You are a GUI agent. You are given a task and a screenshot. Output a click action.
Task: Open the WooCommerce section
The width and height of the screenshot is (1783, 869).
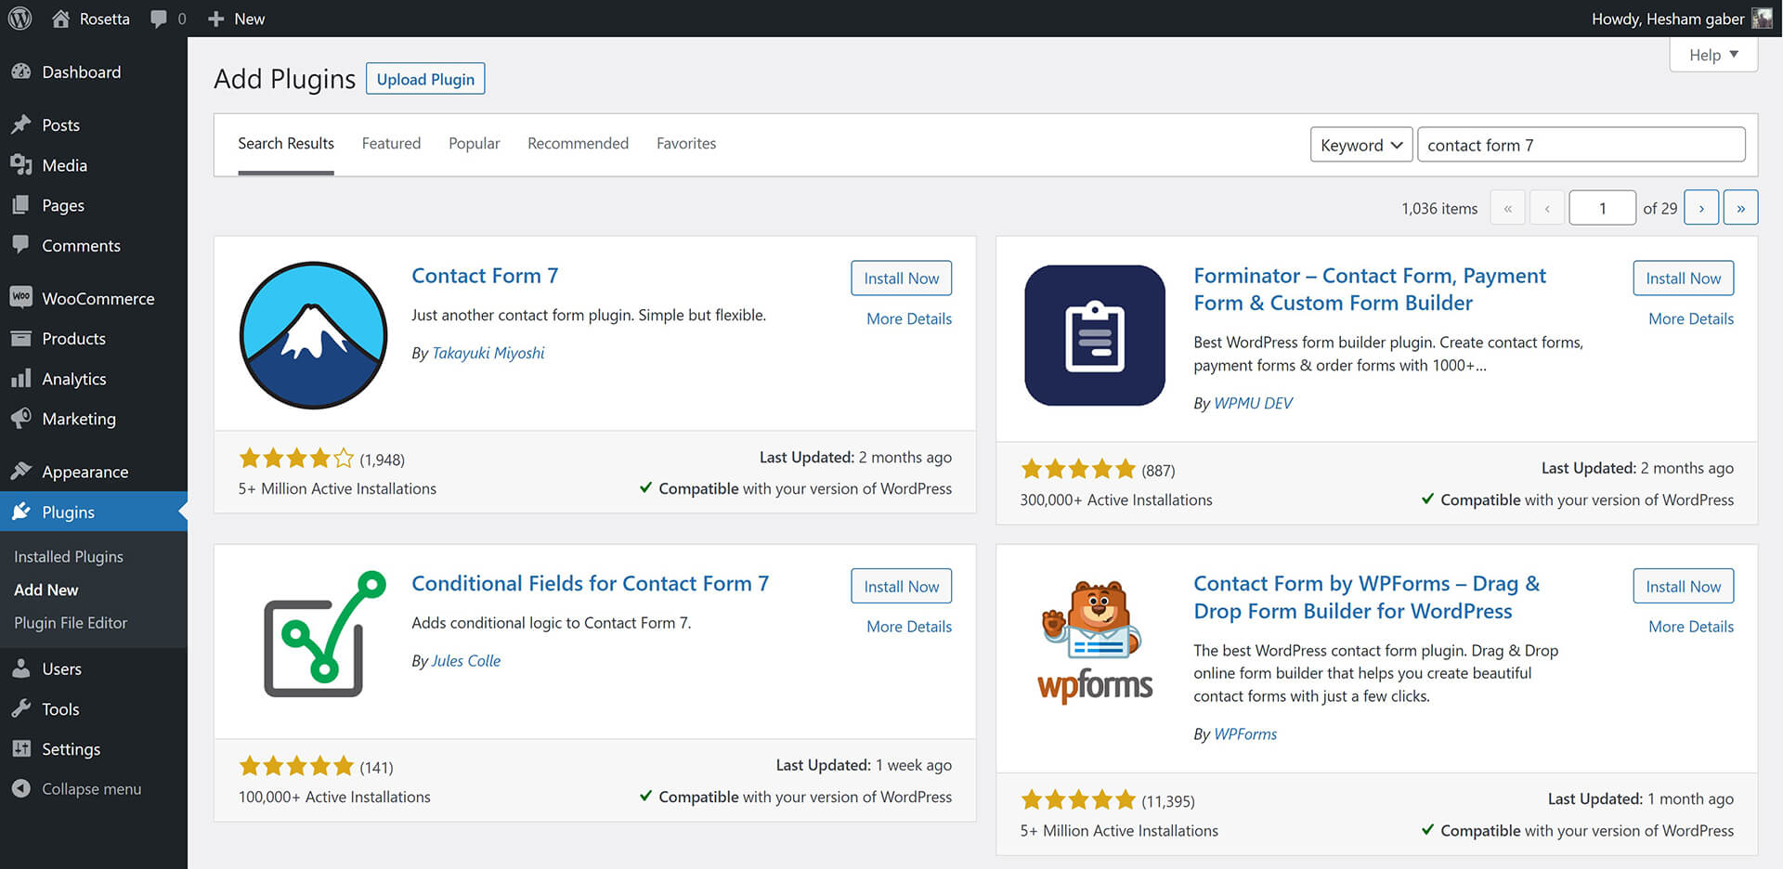(x=98, y=298)
